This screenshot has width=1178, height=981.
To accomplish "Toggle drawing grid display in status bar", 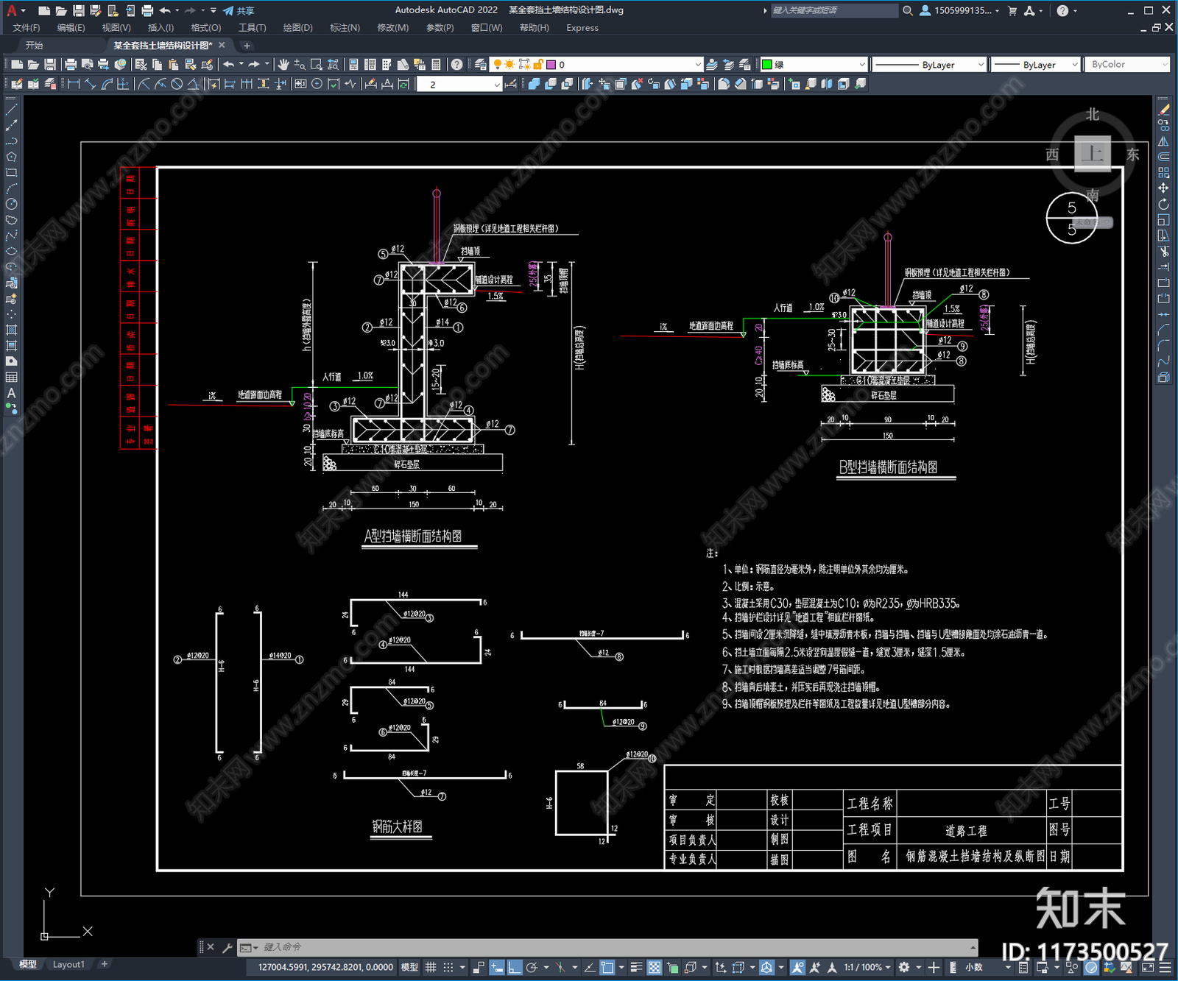I will pyautogui.click(x=431, y=967).
